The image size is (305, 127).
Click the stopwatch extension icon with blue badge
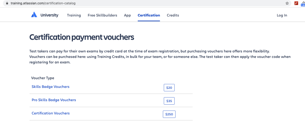click(x=303, y=3)
